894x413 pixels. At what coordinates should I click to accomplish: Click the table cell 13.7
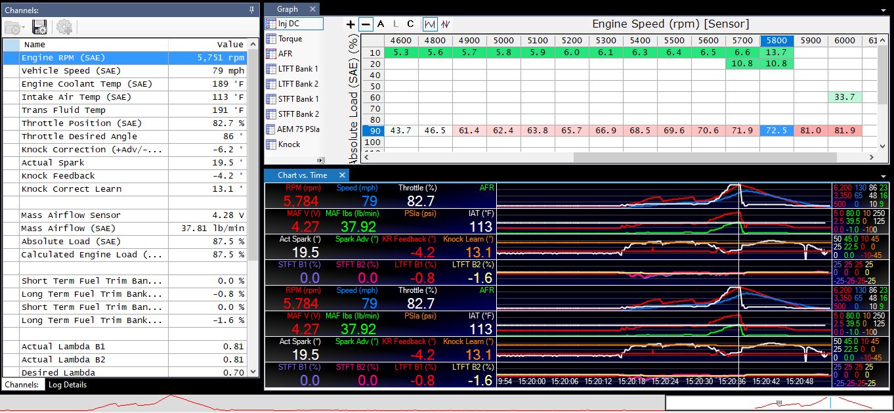(777, 53)
